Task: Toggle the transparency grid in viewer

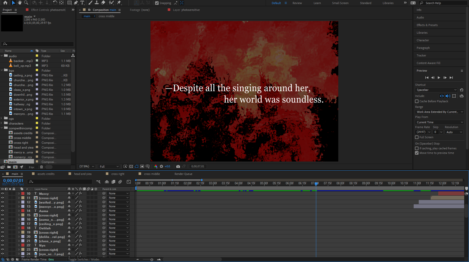Action: point(131,166)
